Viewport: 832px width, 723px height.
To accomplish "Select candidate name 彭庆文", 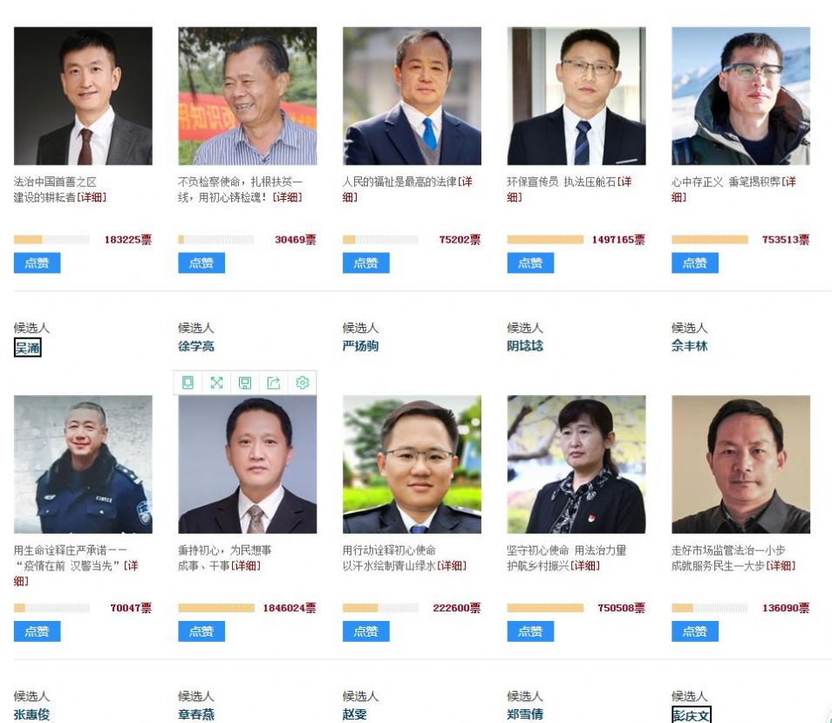I will point(692,715).
